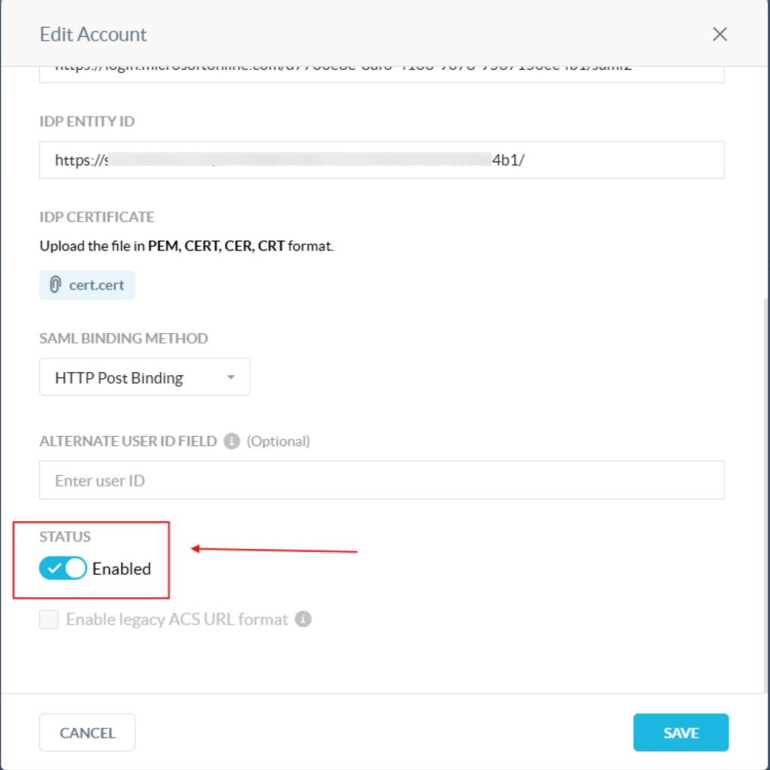The width and height of the screenshot is (770, 770).
Task: Check the Enable legacy ACS URL format box
Action: coord(49,619)
